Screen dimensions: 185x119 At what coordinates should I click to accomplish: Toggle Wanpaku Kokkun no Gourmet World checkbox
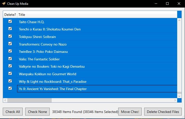pos(10,73)
